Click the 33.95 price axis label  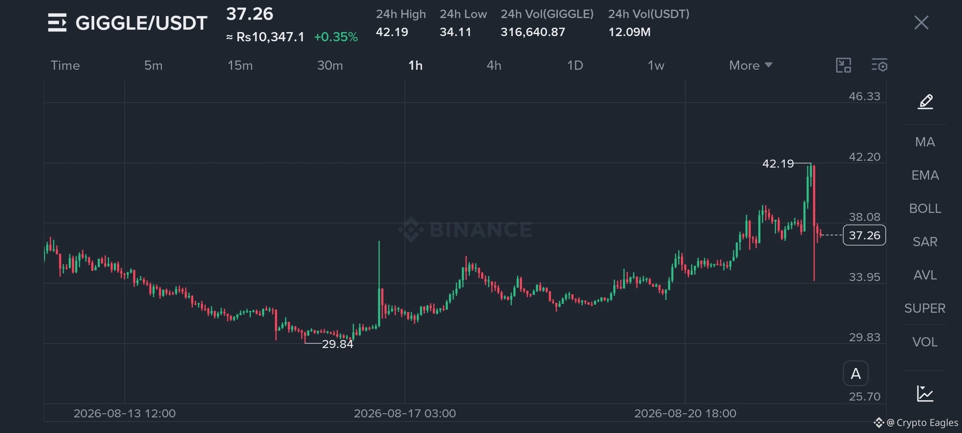coord(865,277)
